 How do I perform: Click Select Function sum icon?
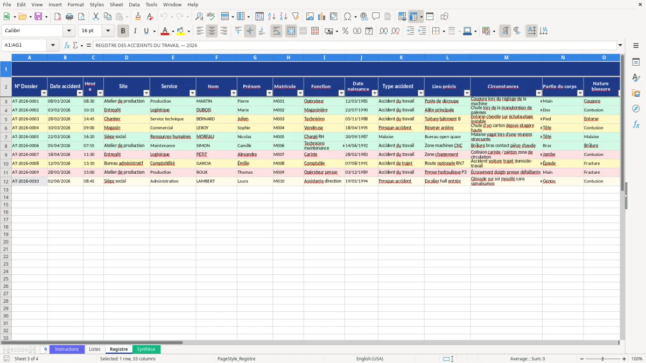pyautogui.click(x=75, y=45)
